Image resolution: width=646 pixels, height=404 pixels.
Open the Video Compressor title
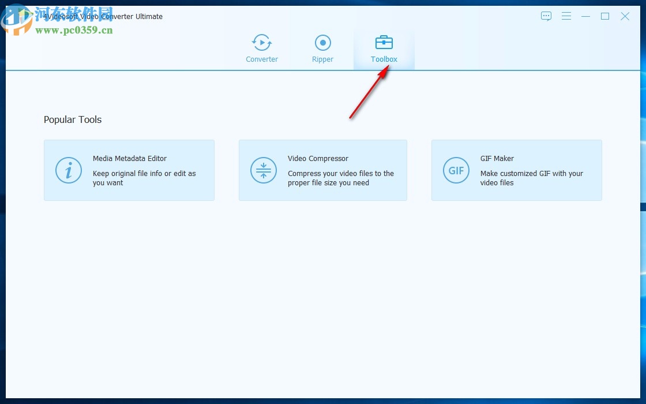[x=318, y=158]
